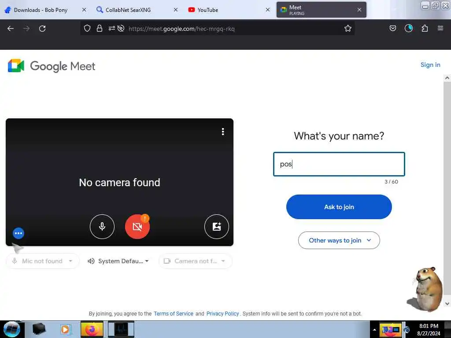This screenshot has height=338, width=451.
Task: Close the CollabNet SearXNG tab
Action: coord(176,10)
